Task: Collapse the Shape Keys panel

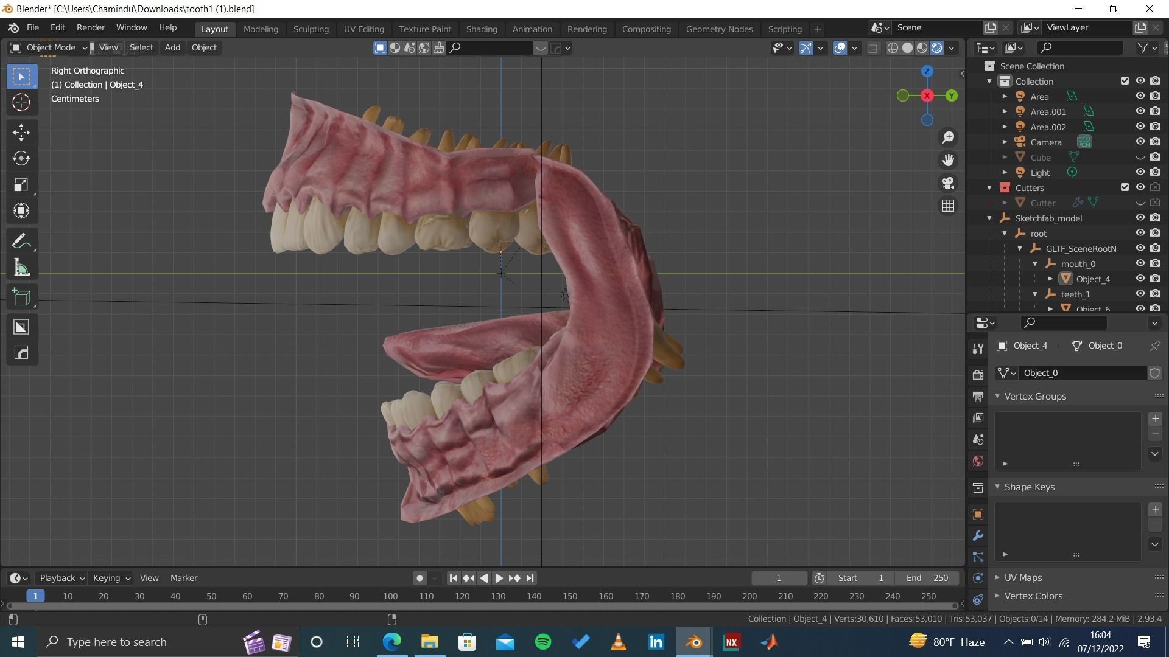Action: (x=997, y=487)
